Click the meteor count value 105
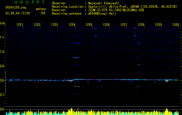Viewport: 182px width, 115px height. click(x=43, y=13)
